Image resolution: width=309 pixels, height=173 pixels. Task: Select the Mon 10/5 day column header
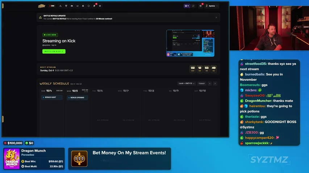click(x=77, y=91)
